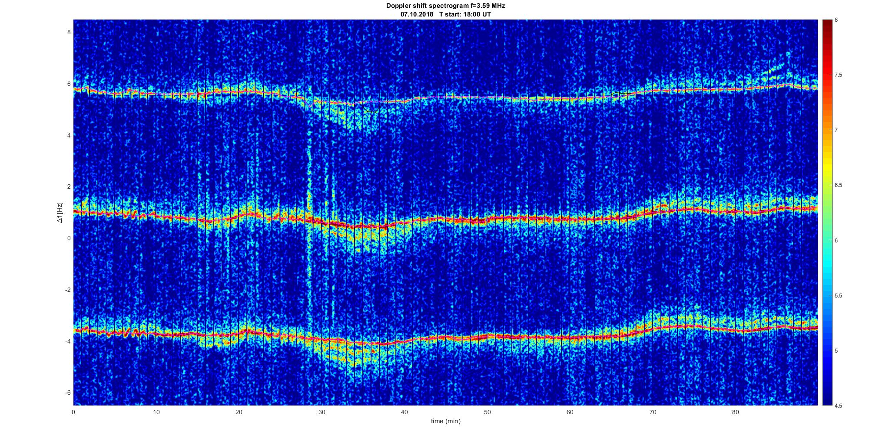Click x-axis tick label '50'
The image size is (869, 435).
[487, 412]
